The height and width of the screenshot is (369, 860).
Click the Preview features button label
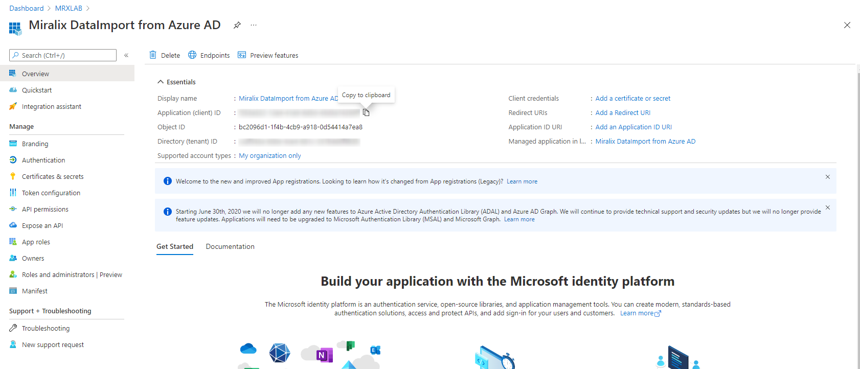click(x=274, y=55)
